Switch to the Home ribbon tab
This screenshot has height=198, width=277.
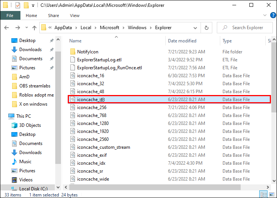point(31,16)
